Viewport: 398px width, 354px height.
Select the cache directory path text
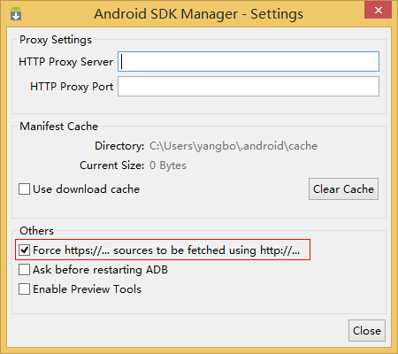click(233, 146)
